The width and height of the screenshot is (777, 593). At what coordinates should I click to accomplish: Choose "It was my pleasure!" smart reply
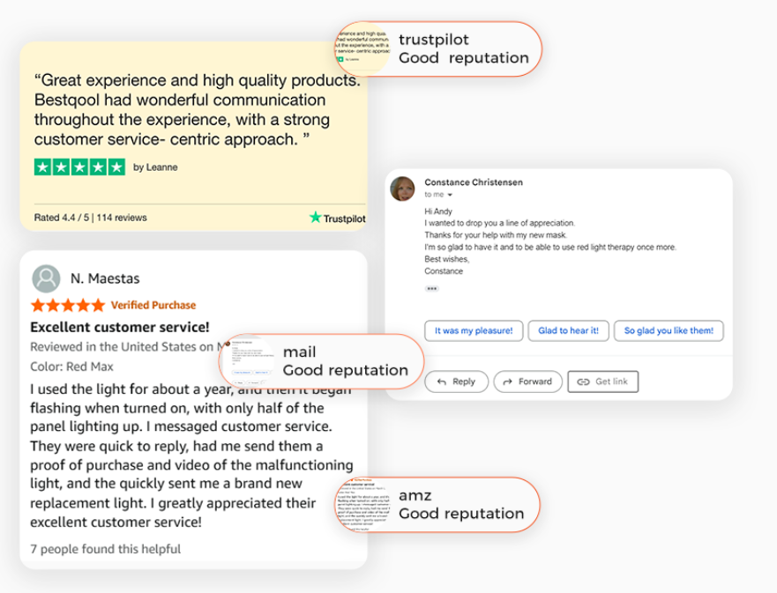473,330
